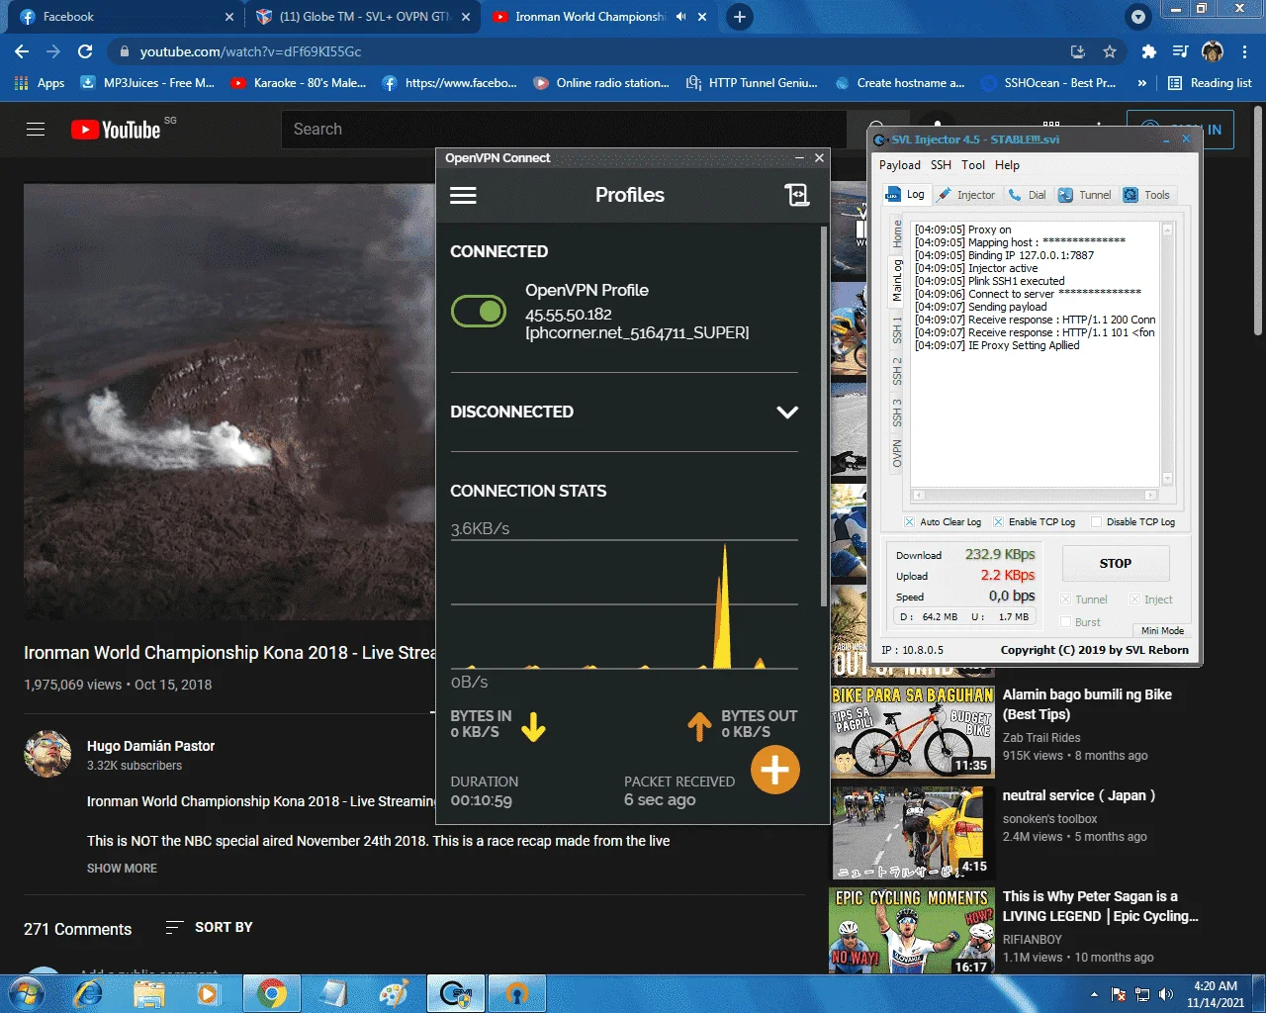Open Paint from the taskbar

pos(393,993)
